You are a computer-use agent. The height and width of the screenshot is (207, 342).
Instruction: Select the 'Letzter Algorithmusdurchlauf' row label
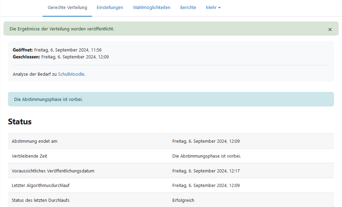click(41, 186)
